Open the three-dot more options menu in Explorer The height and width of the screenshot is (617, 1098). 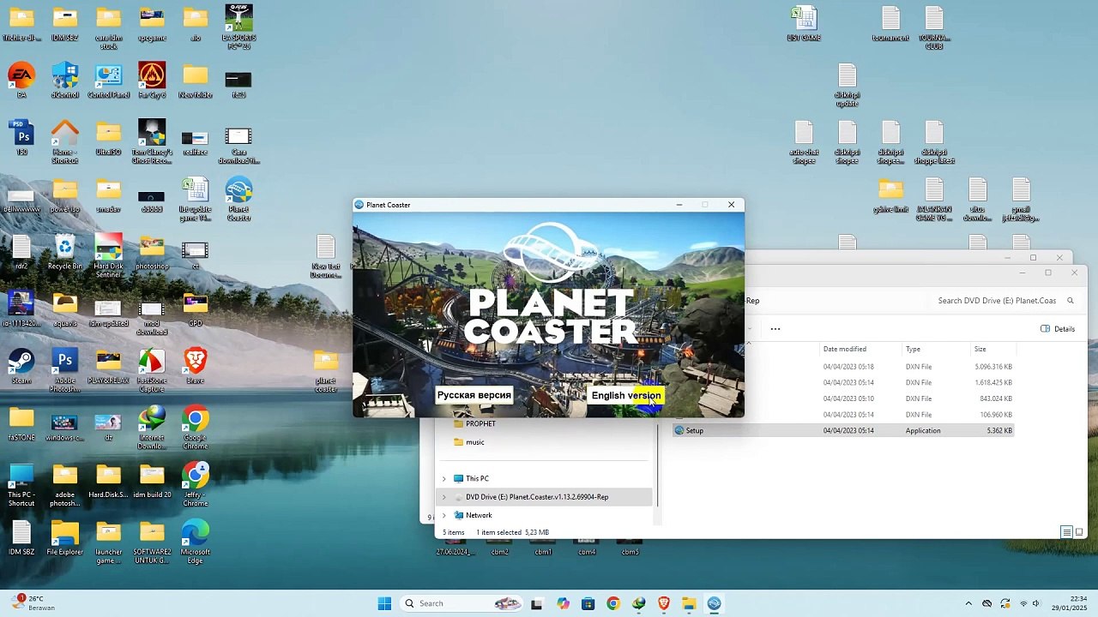[775, 329]
